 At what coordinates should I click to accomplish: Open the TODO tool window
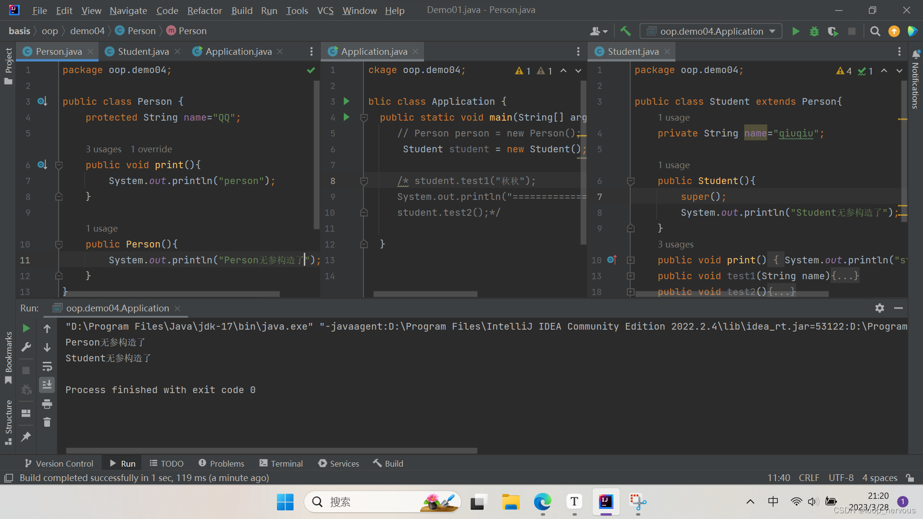coord(166,463)
